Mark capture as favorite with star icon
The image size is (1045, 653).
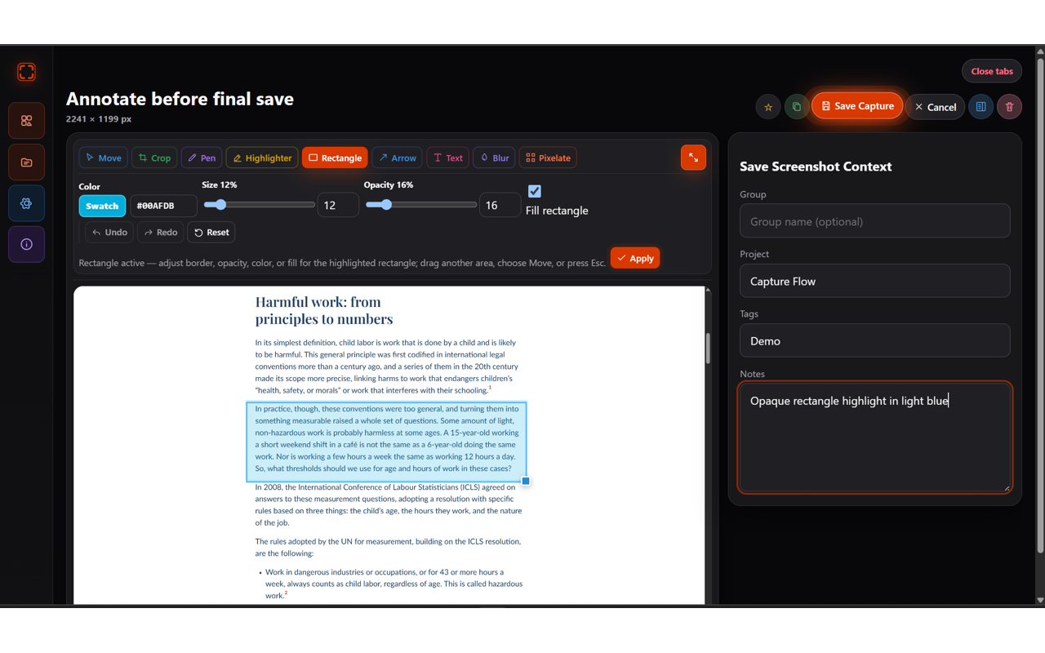point(768,107)
